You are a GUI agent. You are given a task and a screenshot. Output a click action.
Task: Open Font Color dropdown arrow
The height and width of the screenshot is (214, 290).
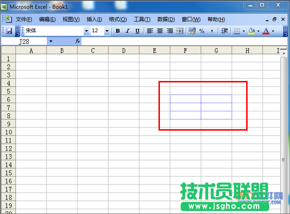tap(273, 31)
